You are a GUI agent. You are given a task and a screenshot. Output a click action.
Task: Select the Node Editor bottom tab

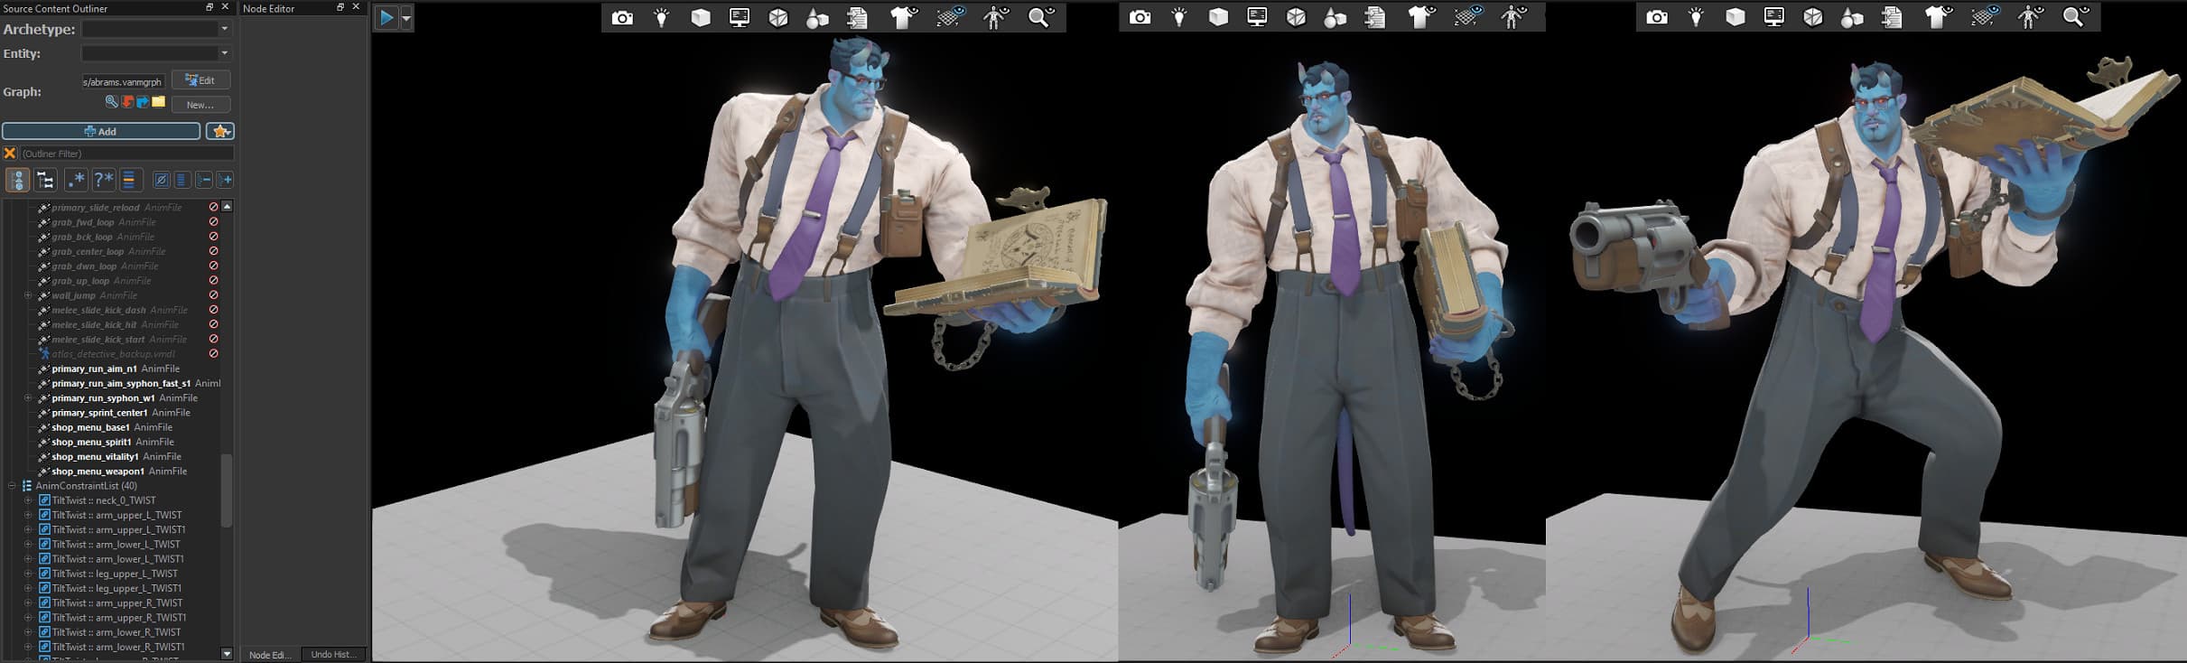269,654
